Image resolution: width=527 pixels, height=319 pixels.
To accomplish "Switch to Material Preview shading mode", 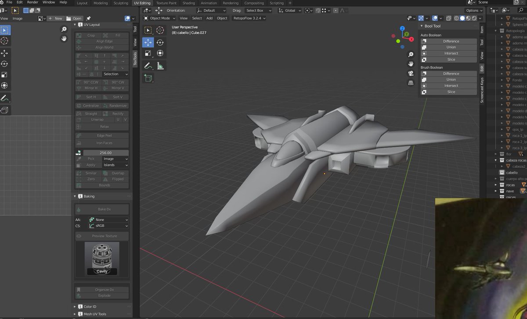I will pos(468,18).
